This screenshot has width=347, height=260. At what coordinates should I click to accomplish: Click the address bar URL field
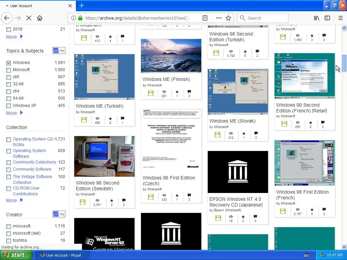(x=137, y=18)
